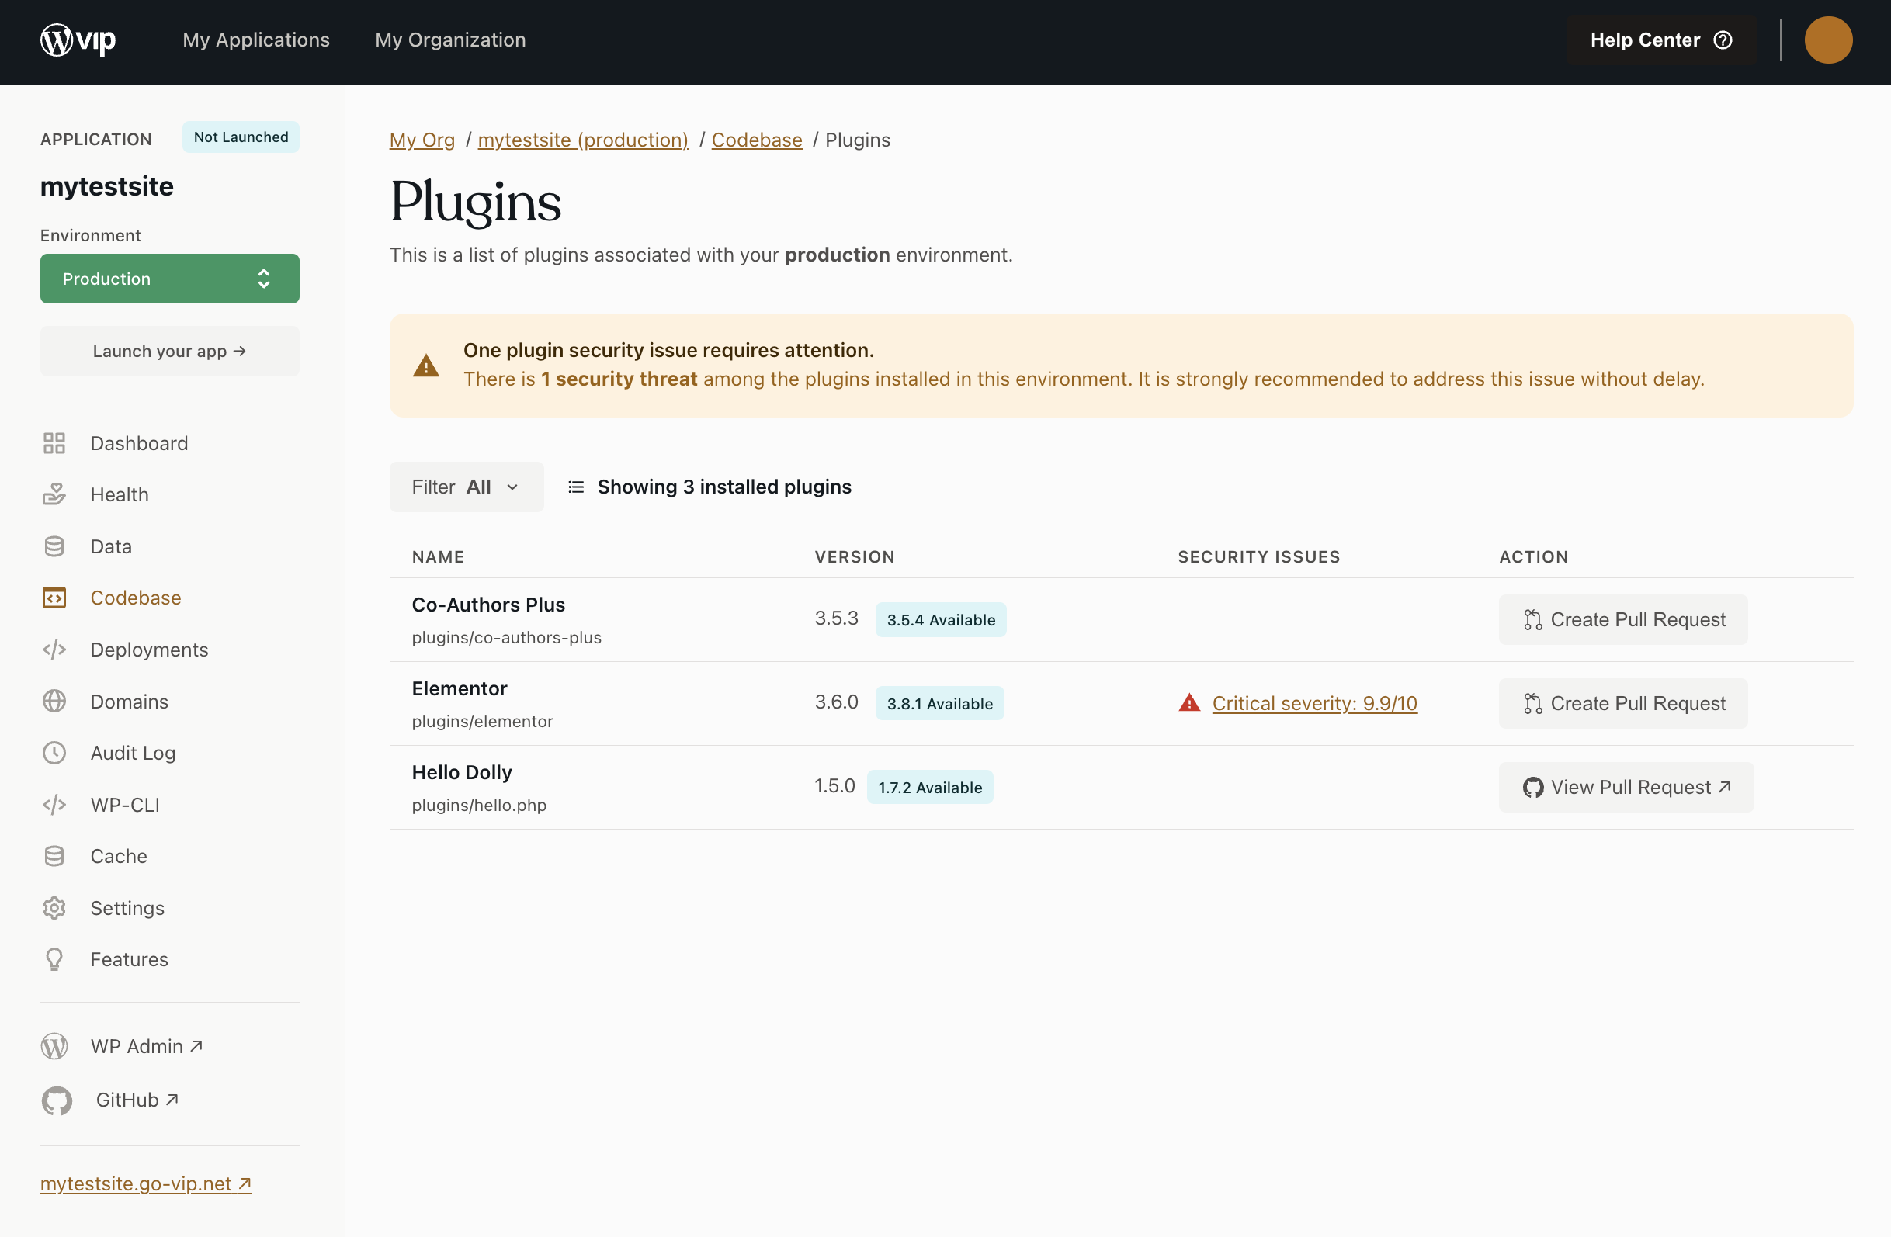
Task: Create Pull Request for Co-Authors Plus
Action: pos(1623,620)
